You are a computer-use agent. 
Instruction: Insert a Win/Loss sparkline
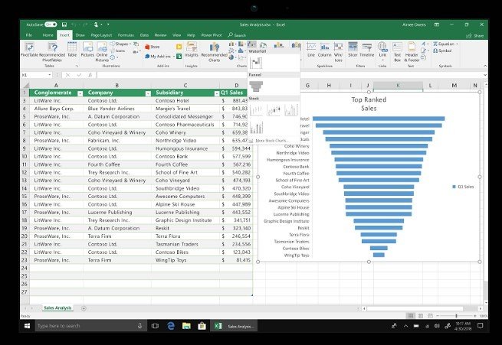tap(339, 52)
